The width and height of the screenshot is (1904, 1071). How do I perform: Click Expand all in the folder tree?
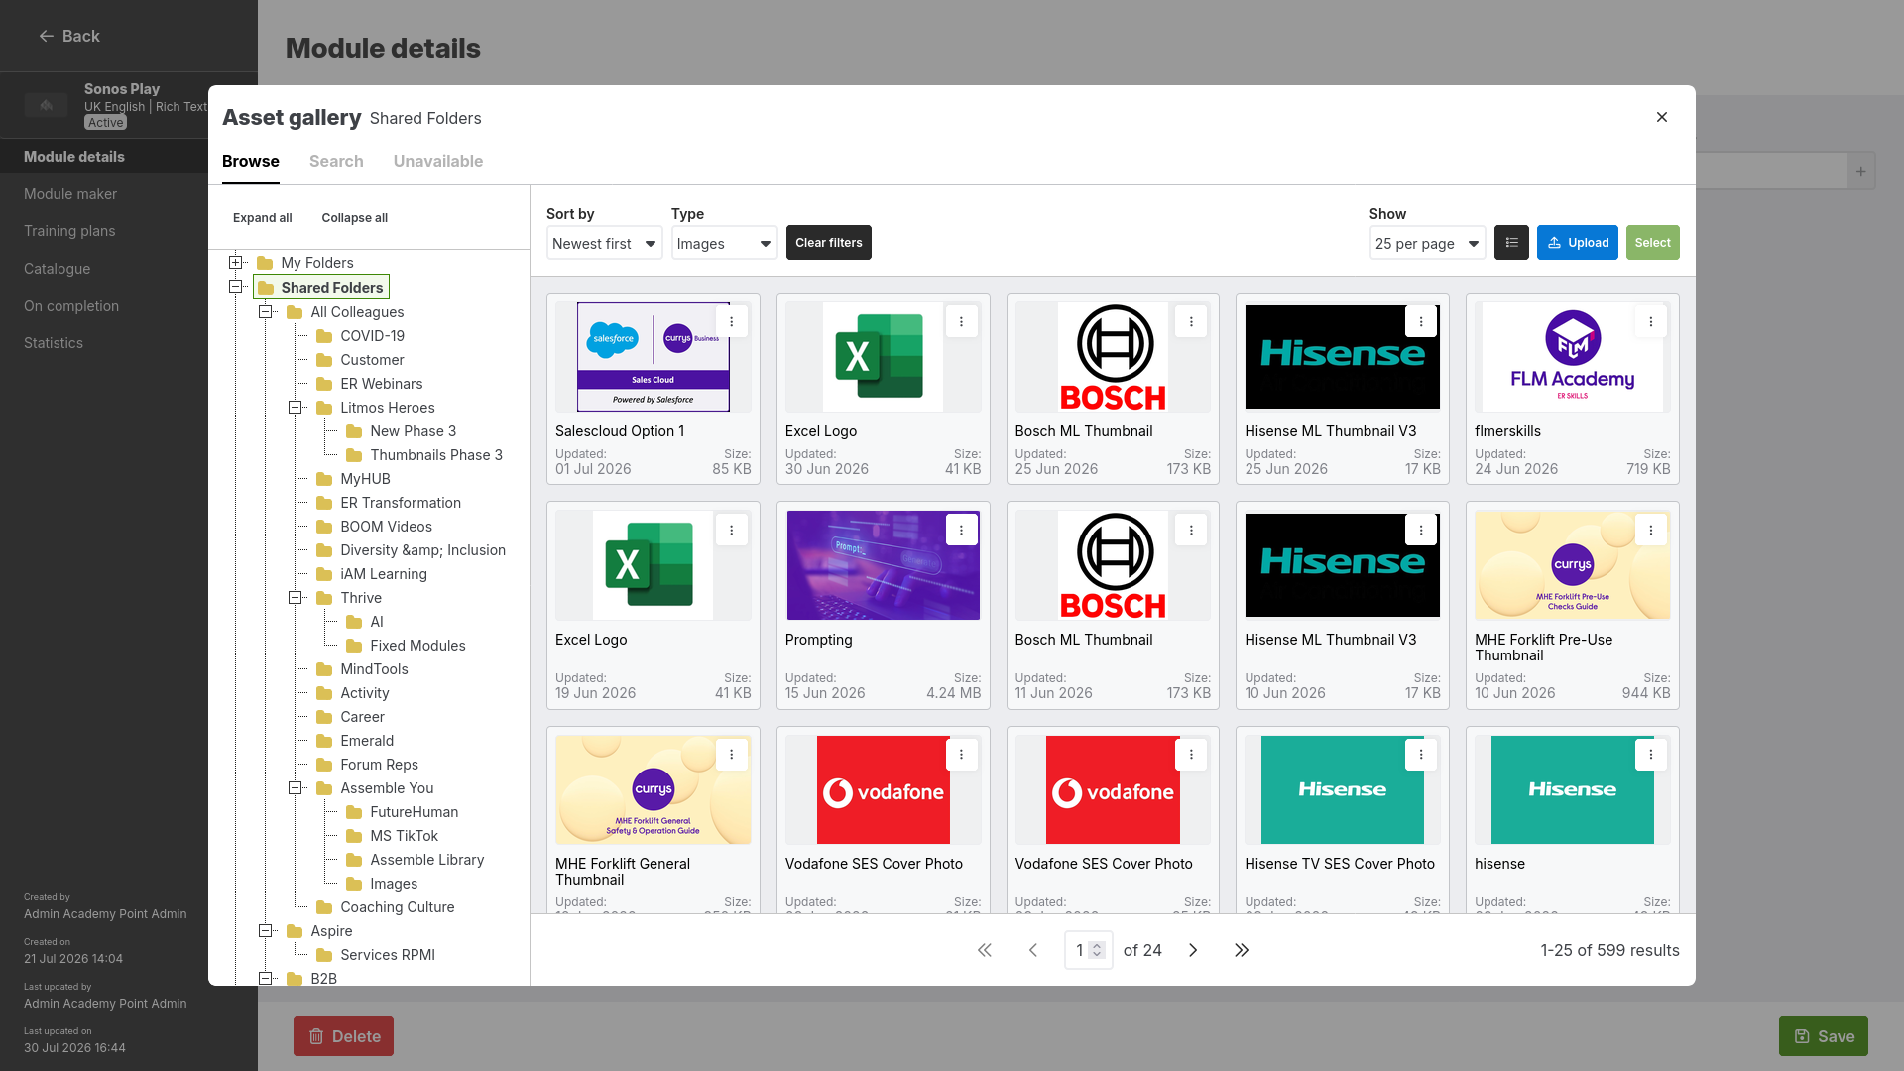coord(263,218)
